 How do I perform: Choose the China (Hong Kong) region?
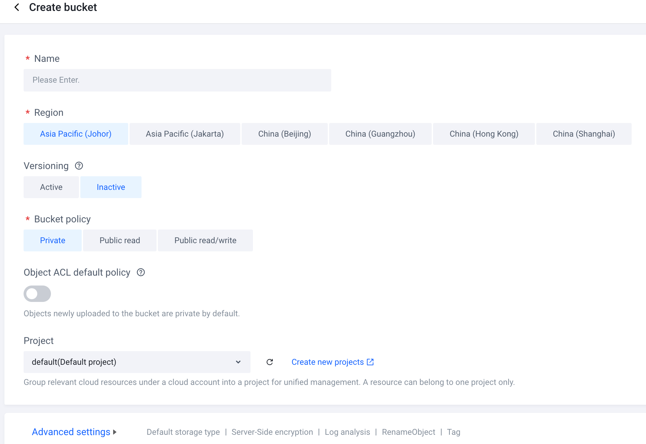click(484, 134)
